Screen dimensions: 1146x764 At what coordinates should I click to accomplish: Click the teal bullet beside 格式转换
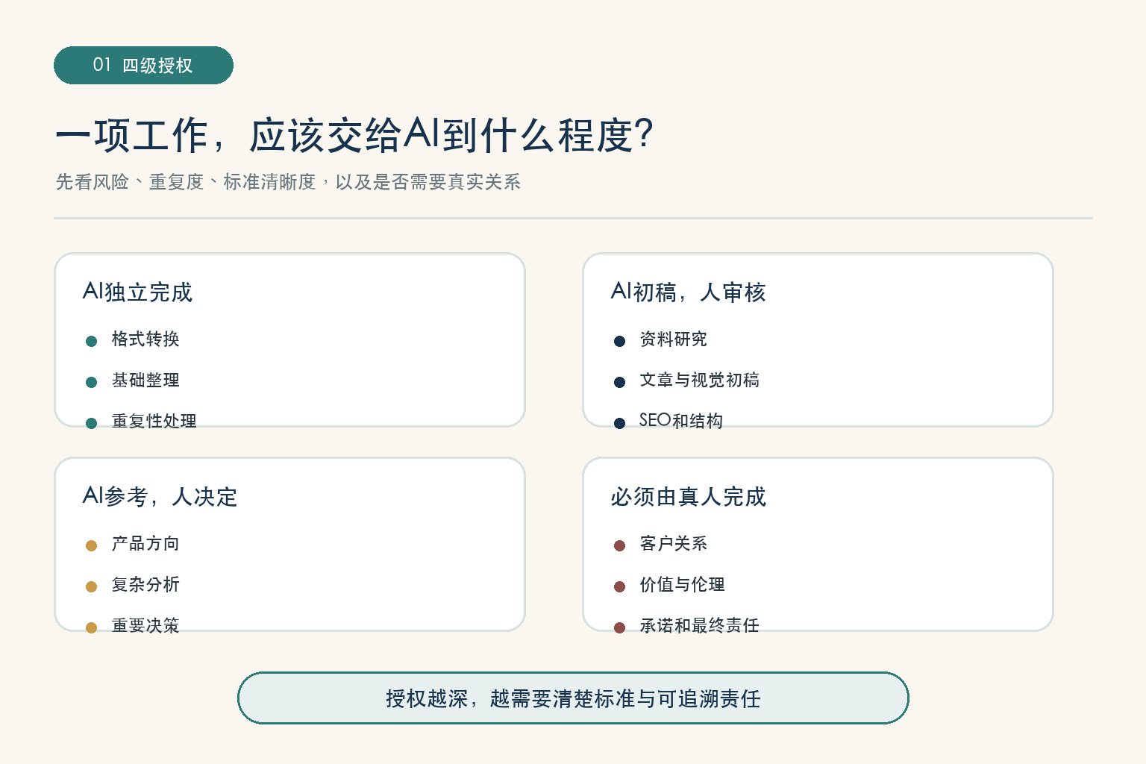click(x=91, y=341)
